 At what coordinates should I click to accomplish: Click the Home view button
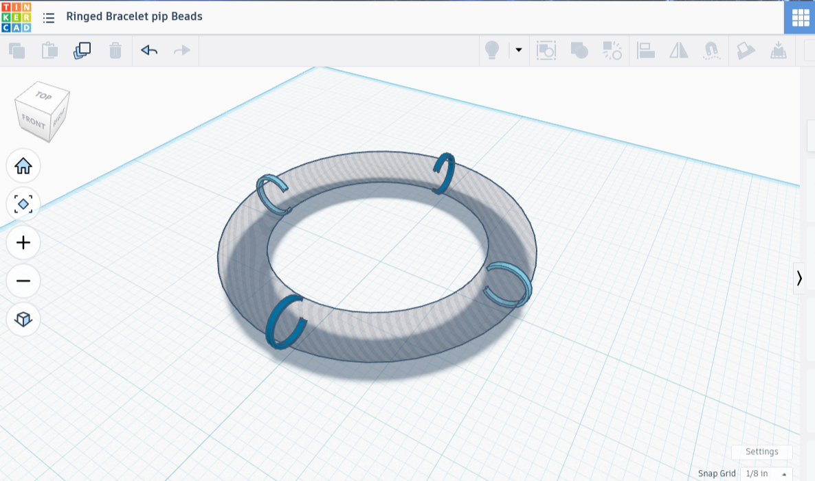coord(23,166)
